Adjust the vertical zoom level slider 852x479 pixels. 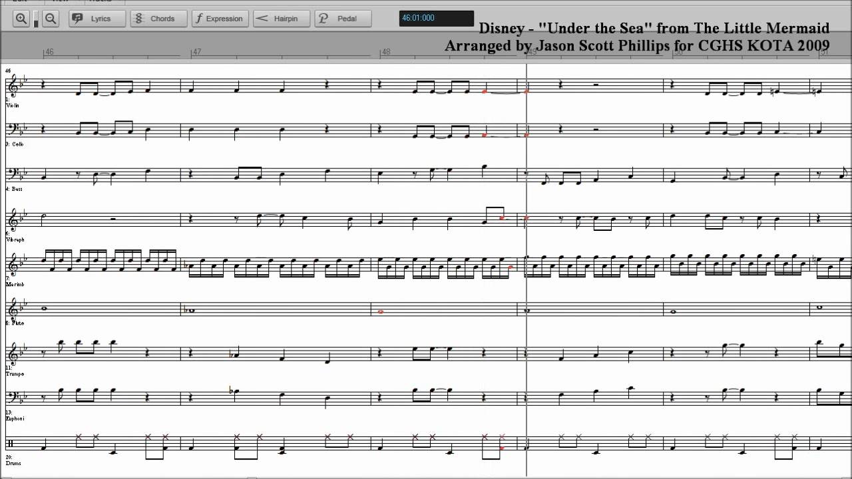36,19
